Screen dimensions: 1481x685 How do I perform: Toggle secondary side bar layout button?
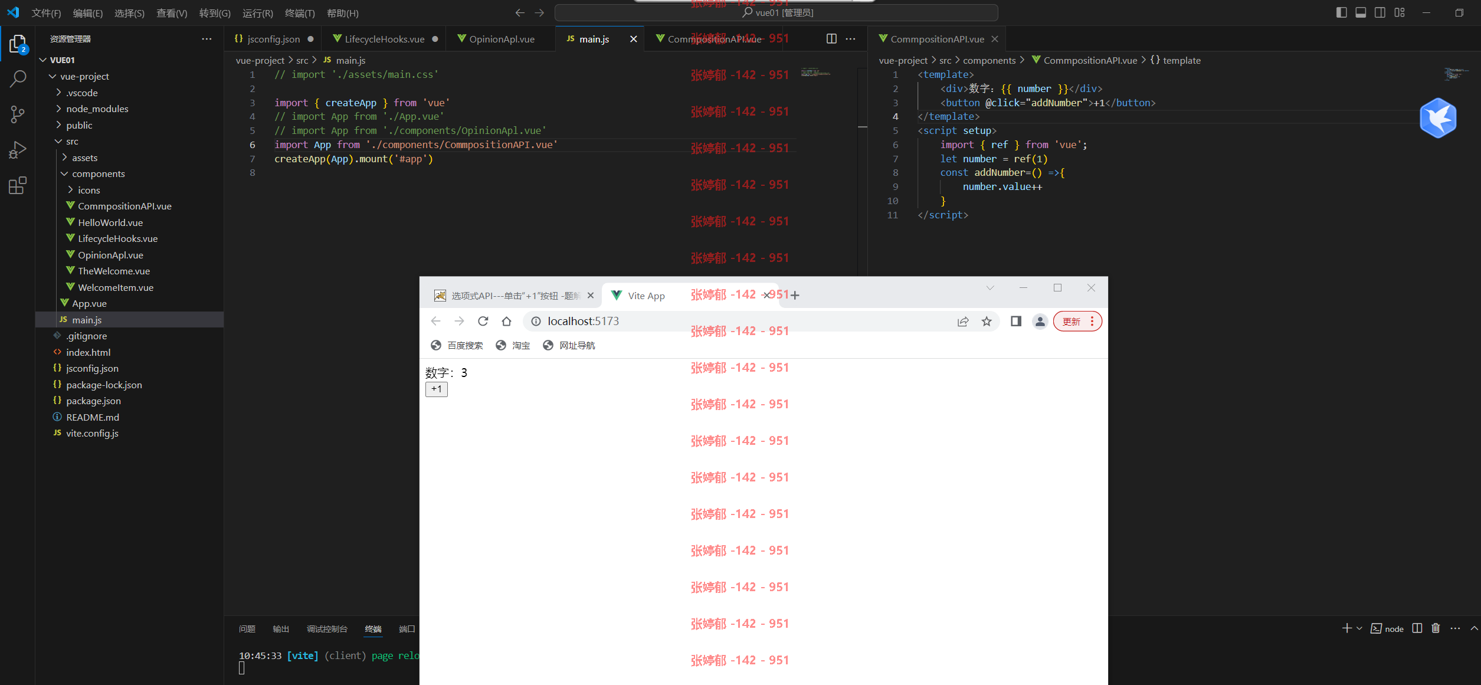point(1380,12)
